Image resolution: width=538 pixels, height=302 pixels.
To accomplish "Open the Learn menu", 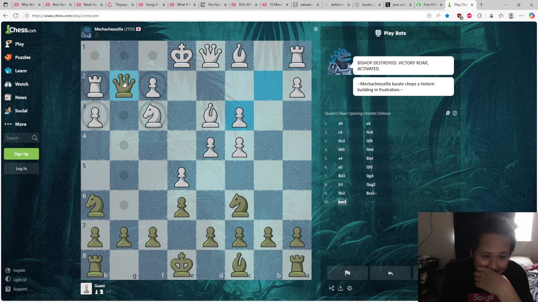I will (21, 71).
